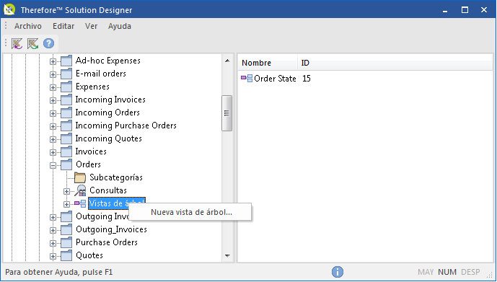Select the Consultas tree label
This screenshot has height=282, width=497.
[108, 190]
